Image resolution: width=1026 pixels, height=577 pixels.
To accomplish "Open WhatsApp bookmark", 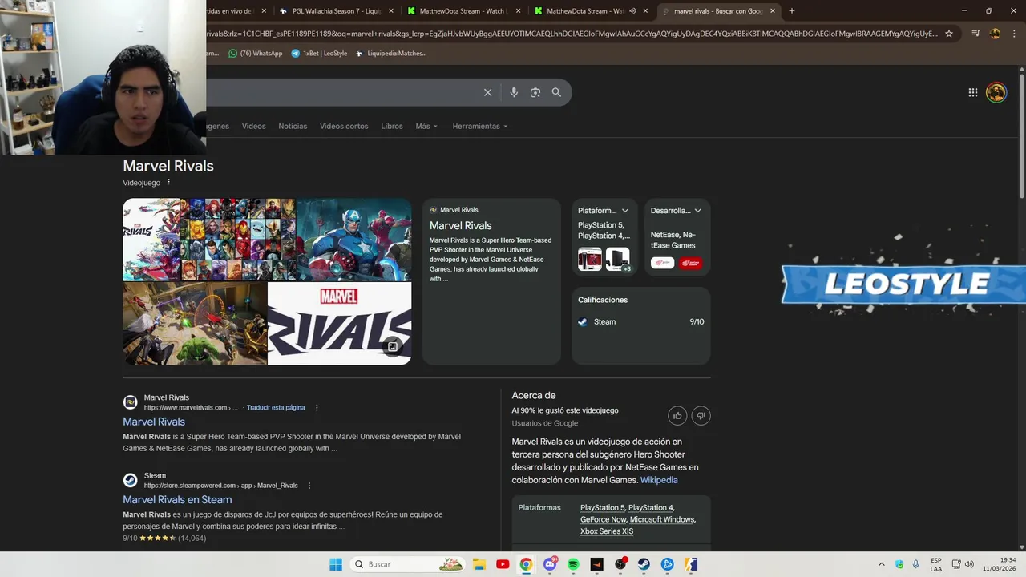I will (255, 54).
